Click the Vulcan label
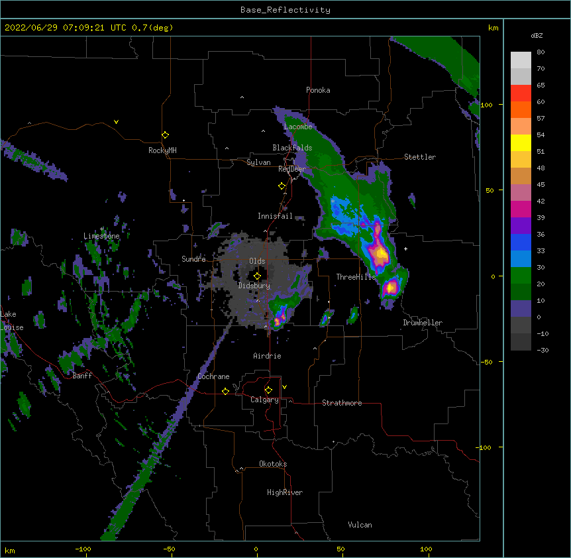 [360, 525]
